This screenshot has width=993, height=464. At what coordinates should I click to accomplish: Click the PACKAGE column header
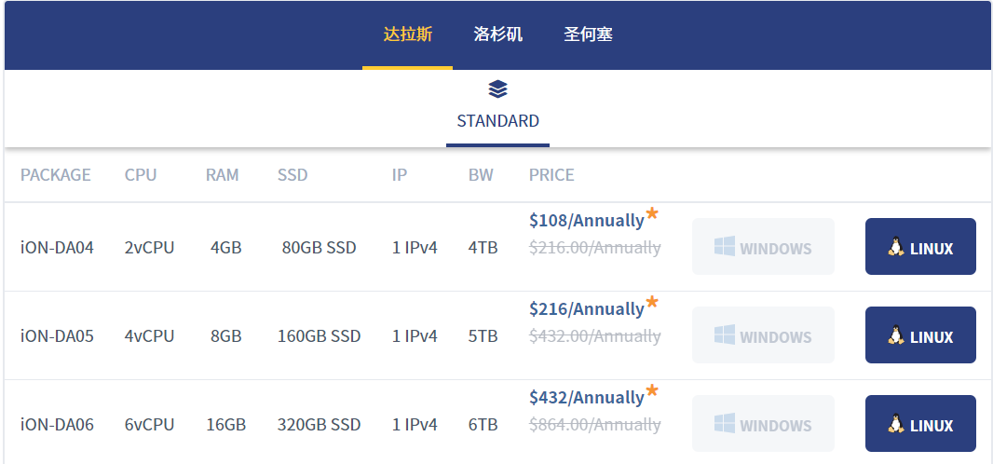(x=56, y=175)
